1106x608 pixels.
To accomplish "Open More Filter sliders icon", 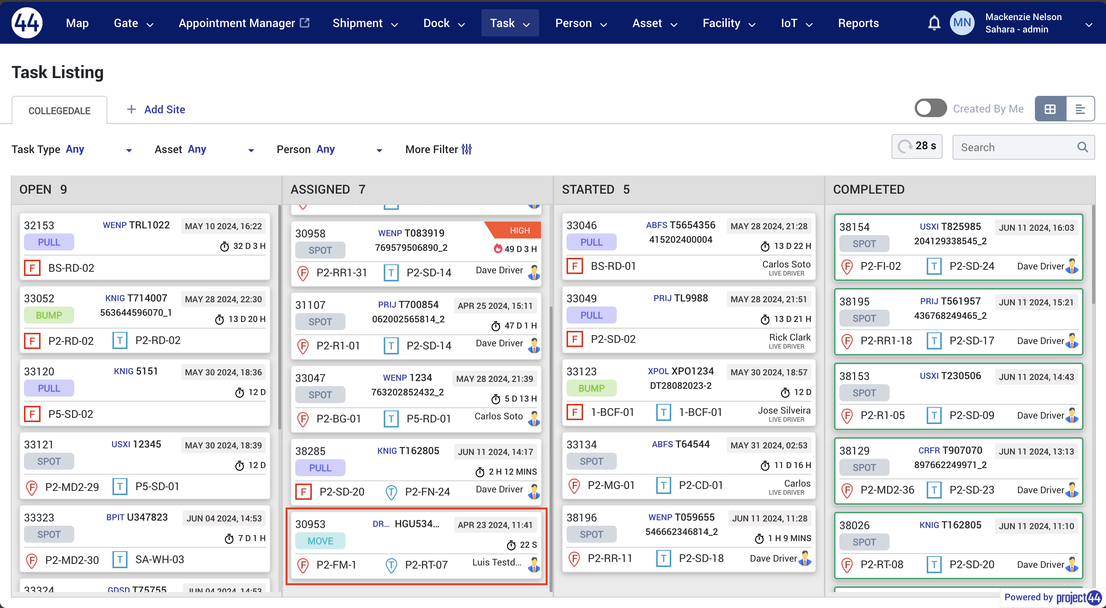I will 467,149.
